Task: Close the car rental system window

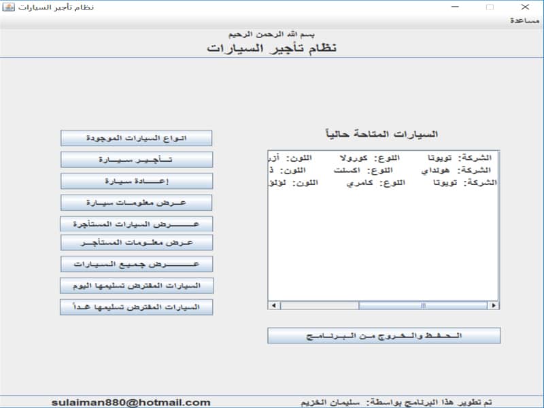Action: click(524, 7)
